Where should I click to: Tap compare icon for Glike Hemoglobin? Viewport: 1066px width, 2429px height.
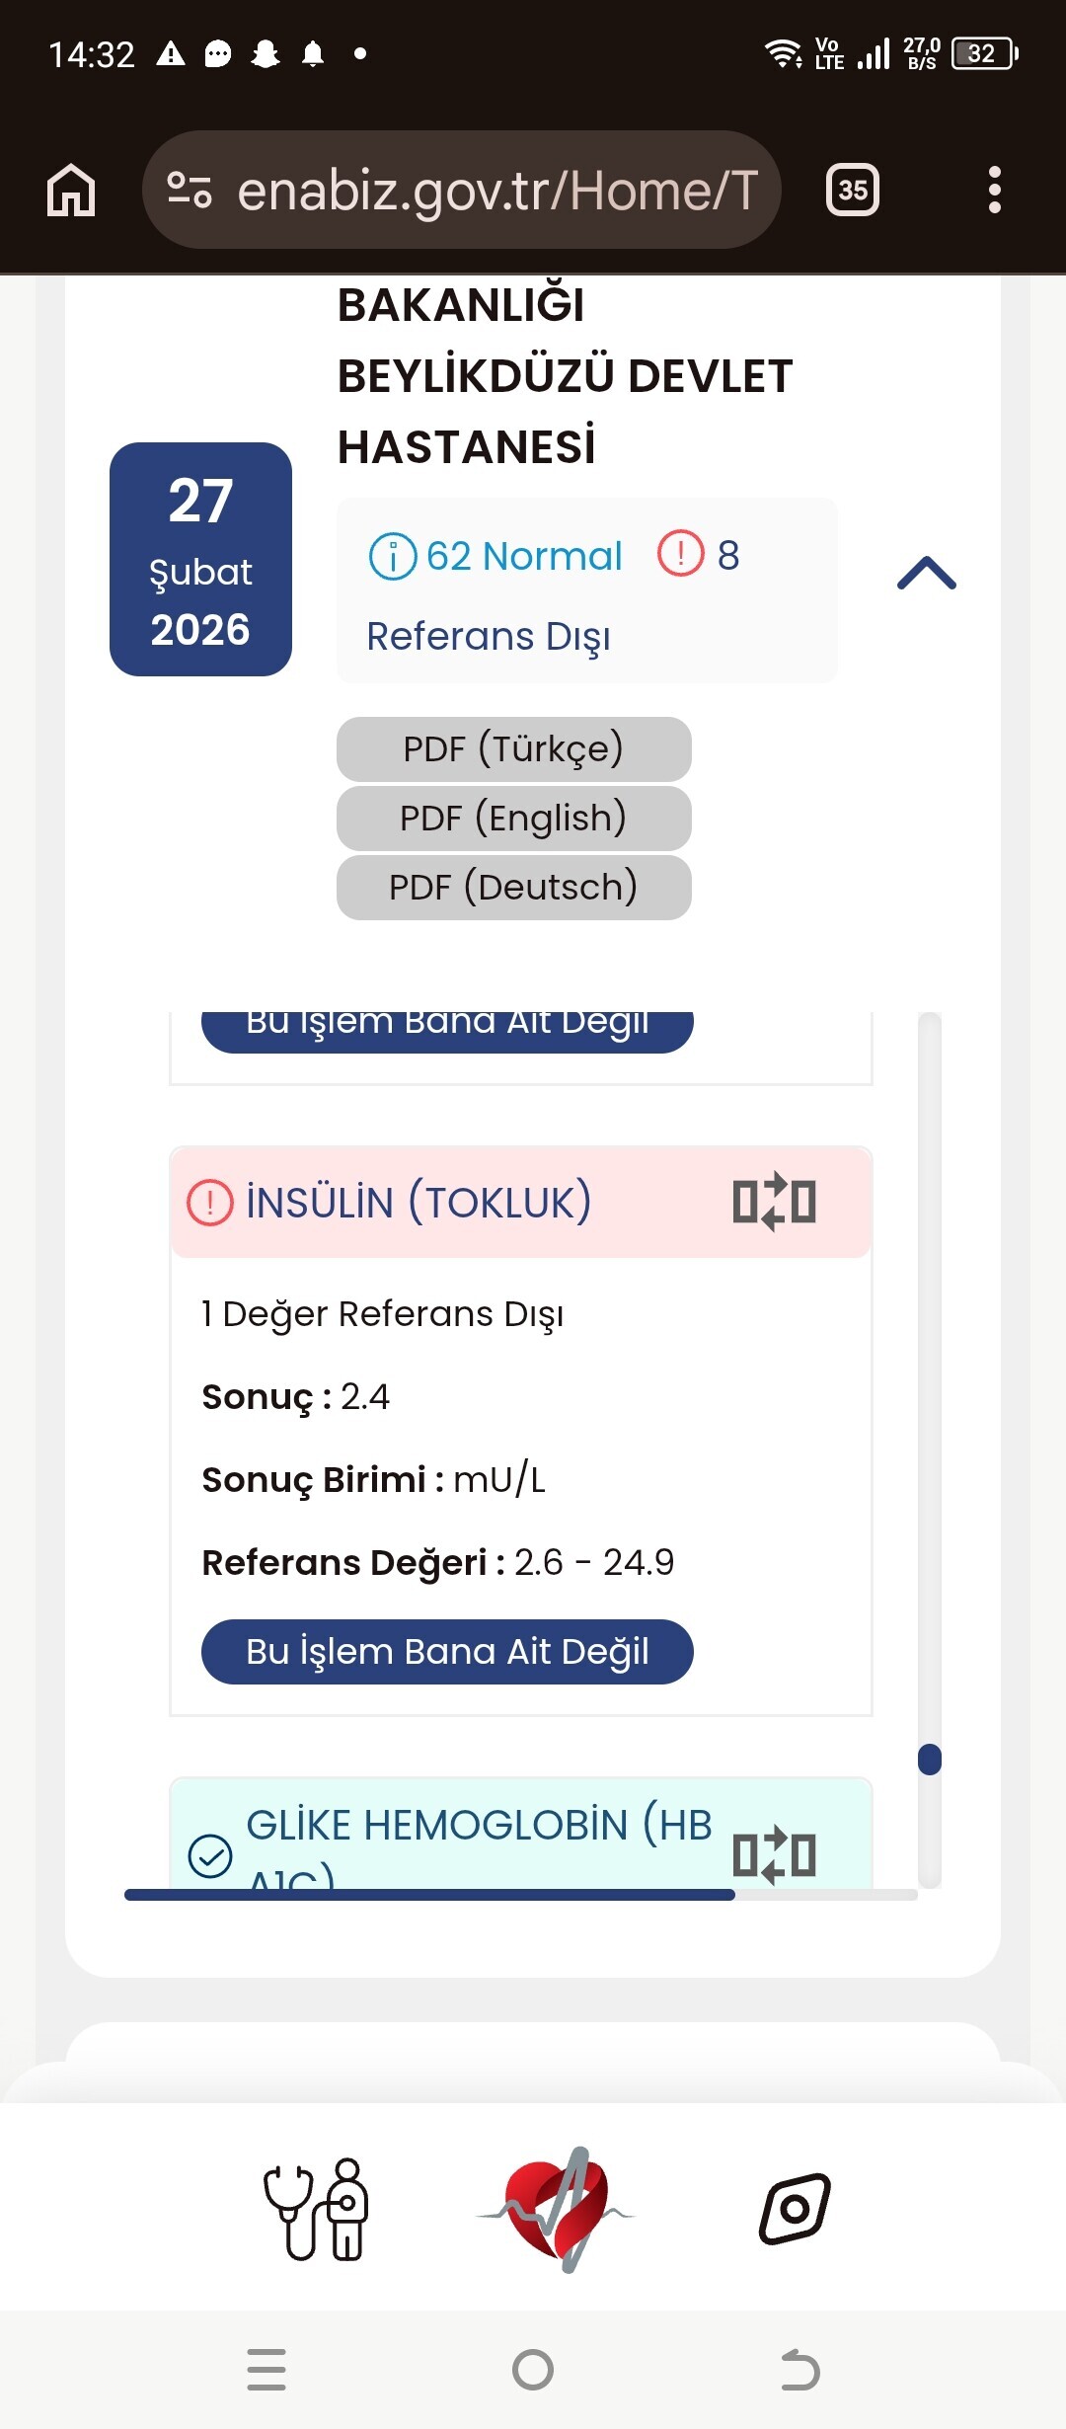774,1853
